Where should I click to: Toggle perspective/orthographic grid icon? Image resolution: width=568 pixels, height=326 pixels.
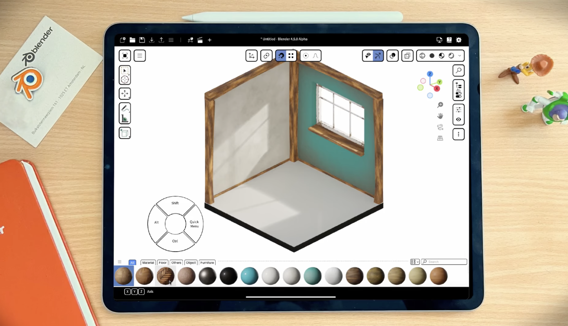point(440,138)
